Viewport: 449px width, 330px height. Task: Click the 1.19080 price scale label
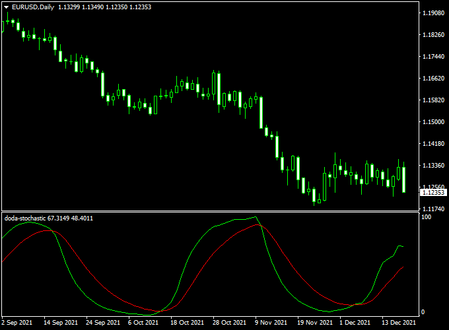[x=434, y=13]
